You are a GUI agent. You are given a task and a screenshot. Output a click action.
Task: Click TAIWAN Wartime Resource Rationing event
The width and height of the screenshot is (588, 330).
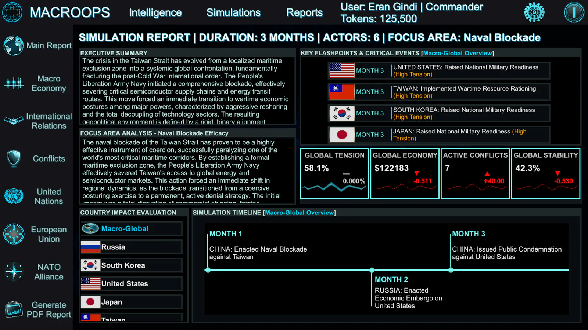(x=465, y=92)
